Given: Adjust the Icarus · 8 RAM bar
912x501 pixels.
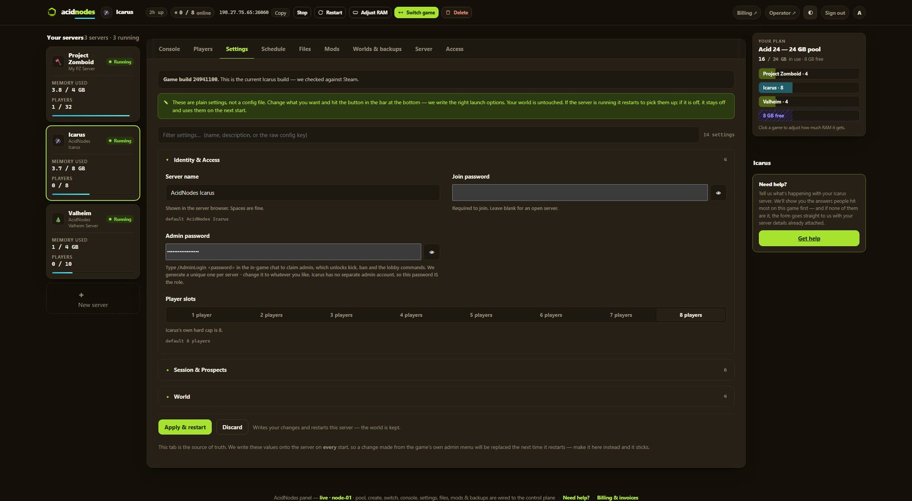Looking at the screenshot, I should pyautogui.click(x=809, y=88).
